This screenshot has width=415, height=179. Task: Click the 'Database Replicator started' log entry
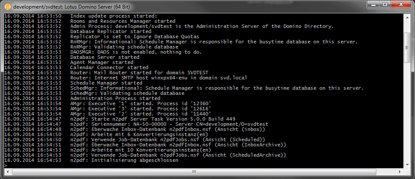[111, 31]
